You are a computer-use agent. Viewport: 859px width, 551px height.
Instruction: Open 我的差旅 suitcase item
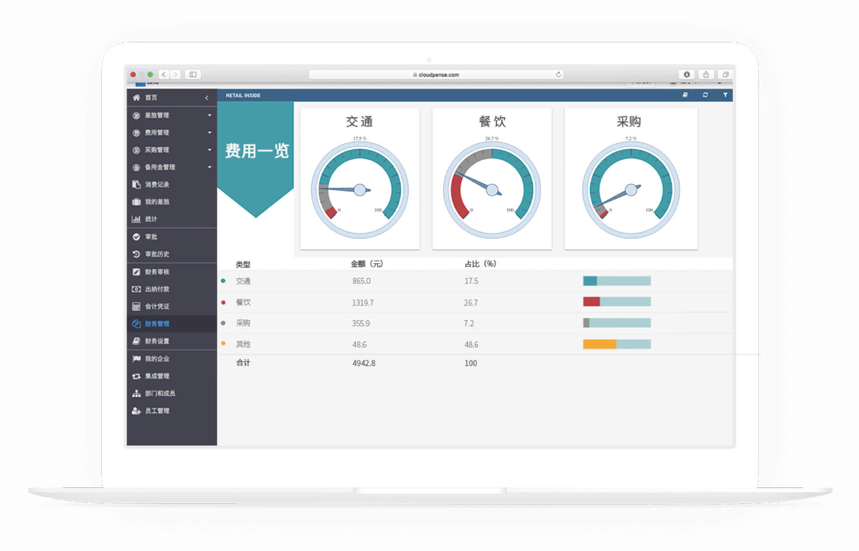171,202
